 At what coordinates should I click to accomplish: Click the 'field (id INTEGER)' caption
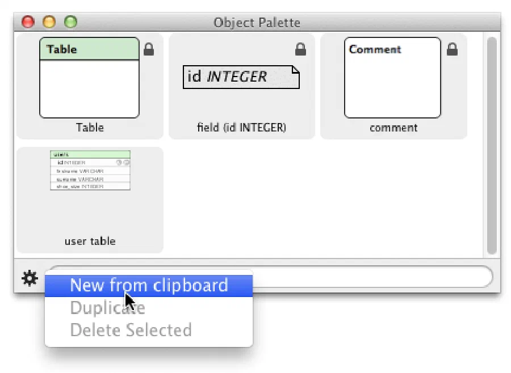241,128
